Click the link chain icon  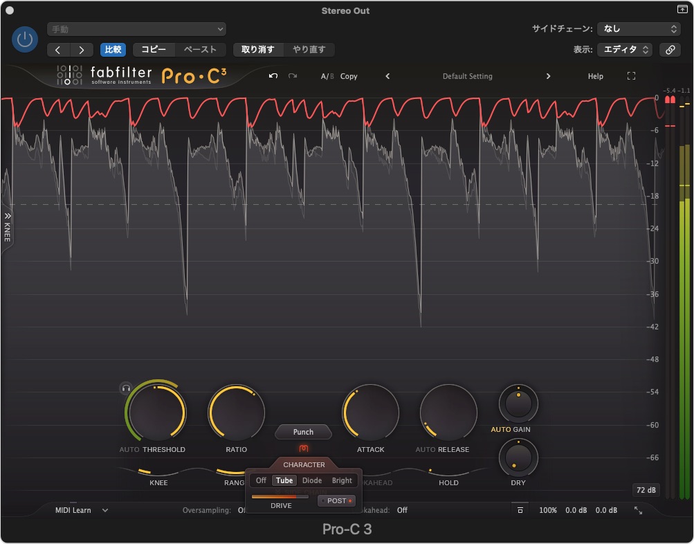[669, 50]
